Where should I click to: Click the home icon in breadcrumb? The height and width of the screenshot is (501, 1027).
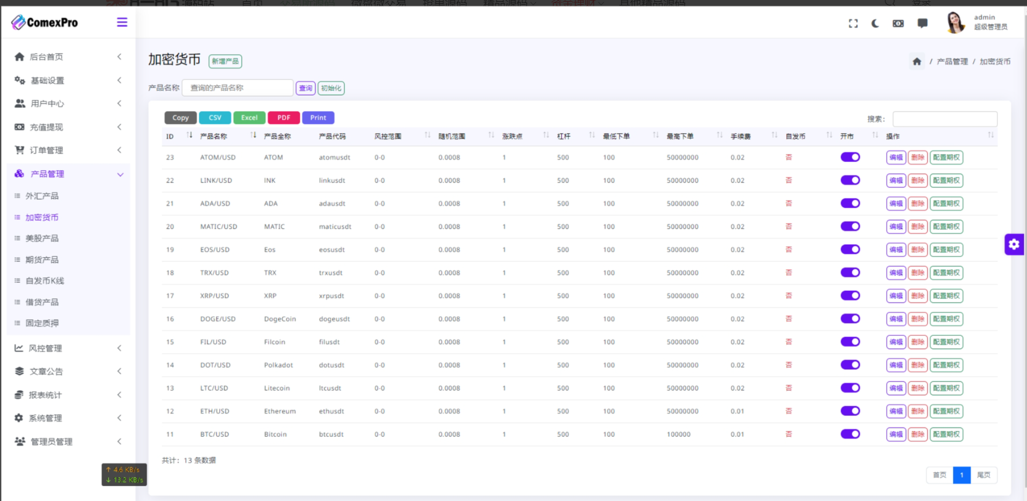point(917,62)
